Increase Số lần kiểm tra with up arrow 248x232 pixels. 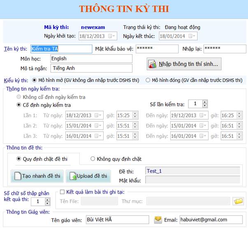[x=205, y=102]
